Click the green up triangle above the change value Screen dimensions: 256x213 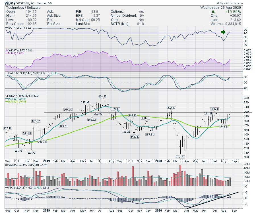(x=213, y=12)
